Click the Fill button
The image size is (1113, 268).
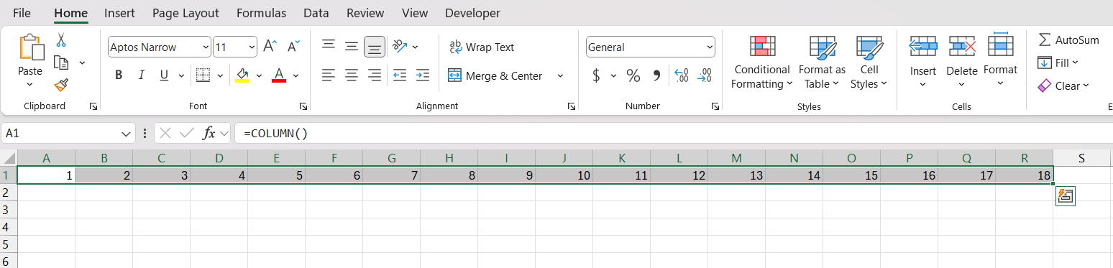coord(1058,63)
